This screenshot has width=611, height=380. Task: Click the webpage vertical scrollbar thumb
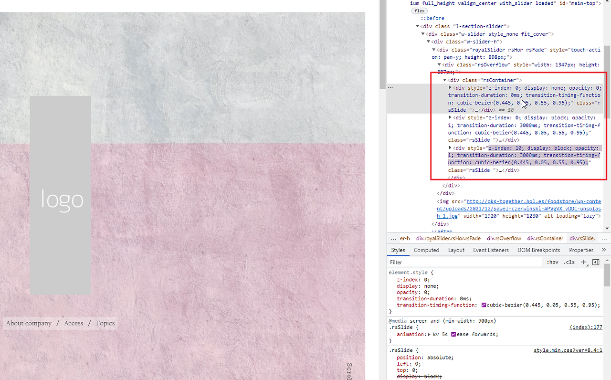[382, 44]
